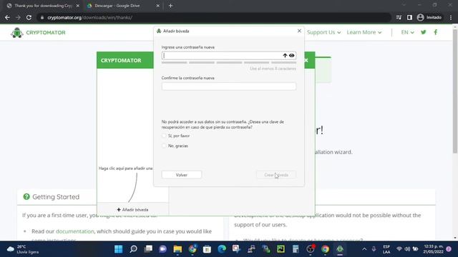Click the microphone tray icon

(374, 249)
